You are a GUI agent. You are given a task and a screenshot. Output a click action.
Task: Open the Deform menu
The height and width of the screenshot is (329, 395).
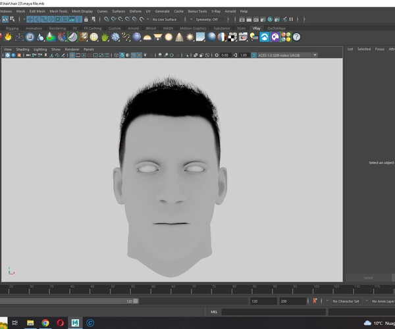tap(136, 11)
